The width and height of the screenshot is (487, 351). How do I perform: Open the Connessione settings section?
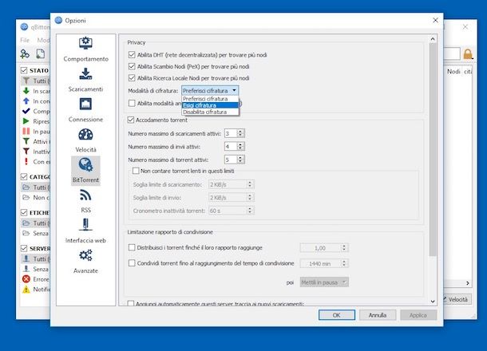point(85,110)
